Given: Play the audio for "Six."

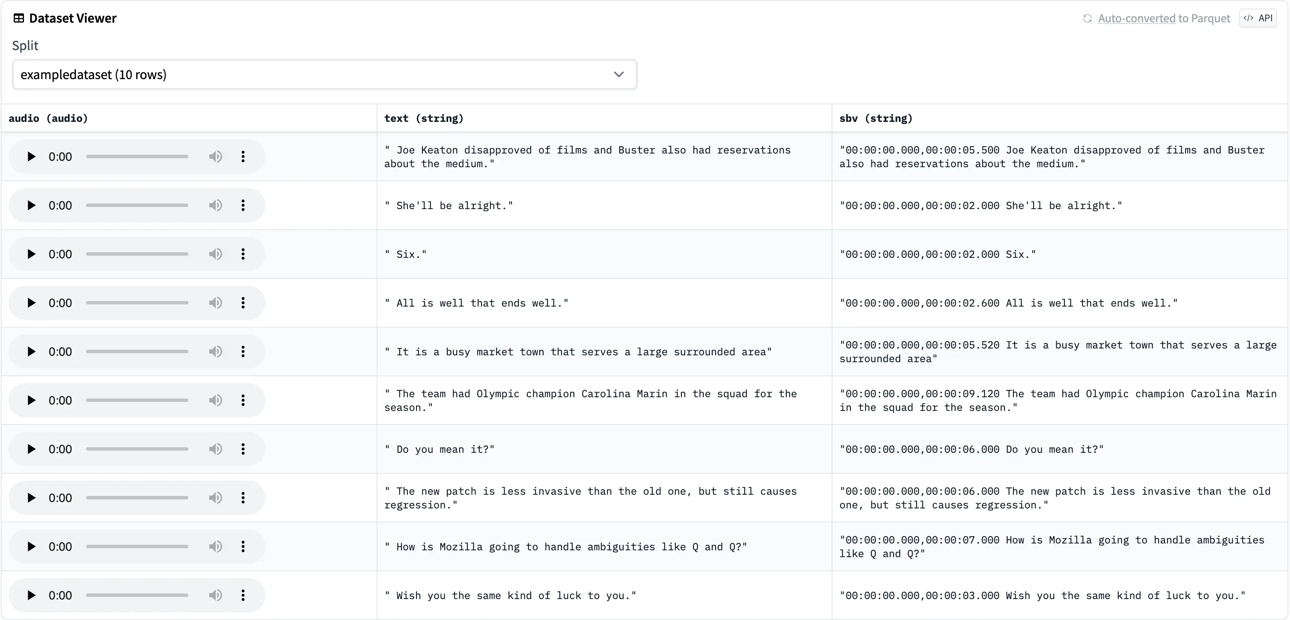Looking at the screenshot, I should click(x=31, y=254).
